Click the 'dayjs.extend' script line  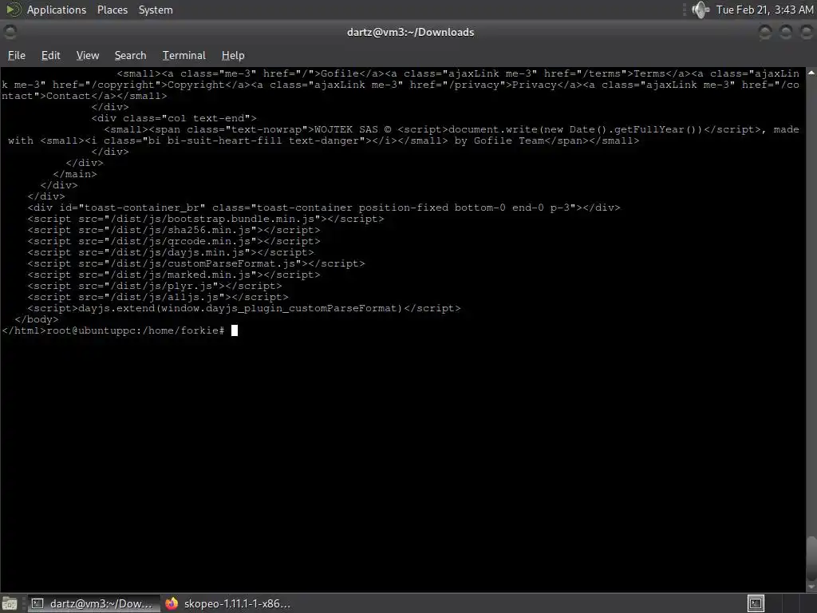[244, 309]
